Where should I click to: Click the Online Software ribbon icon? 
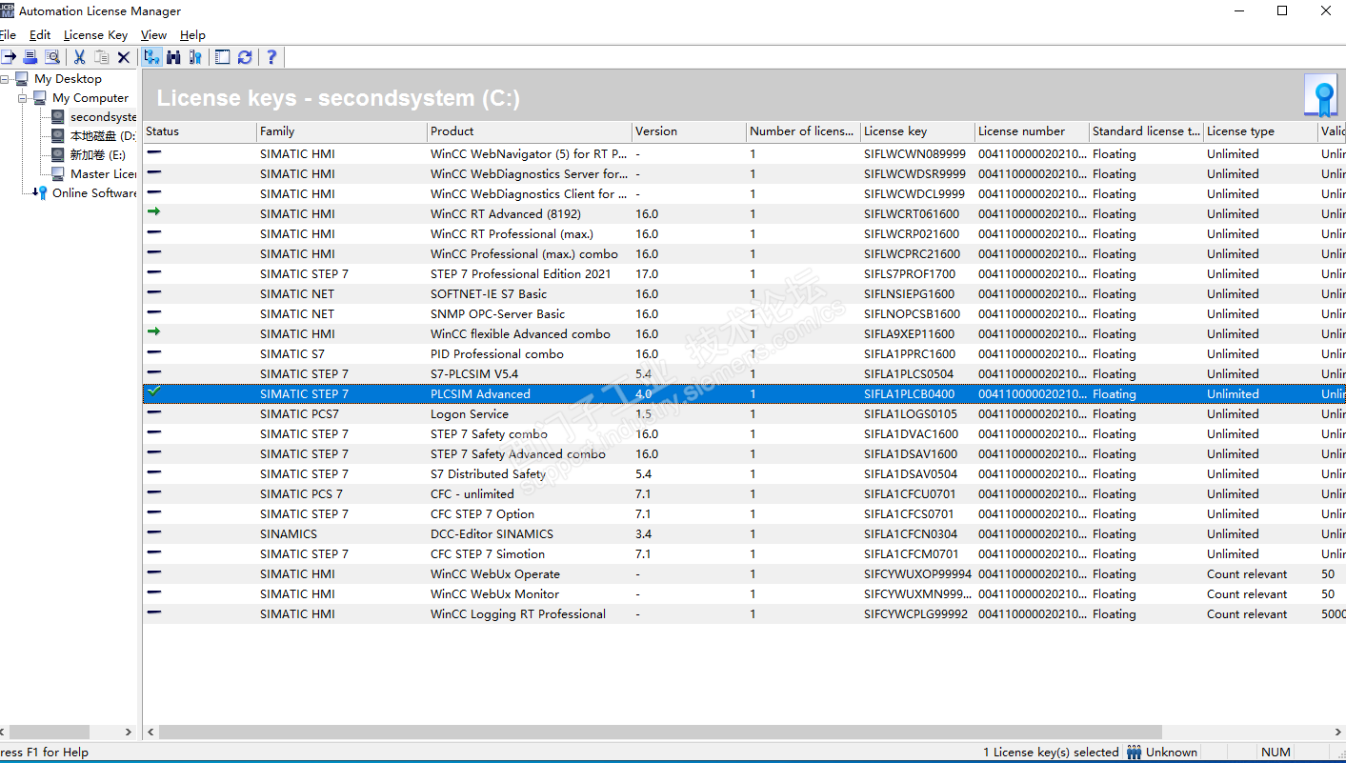pos(40,193)
